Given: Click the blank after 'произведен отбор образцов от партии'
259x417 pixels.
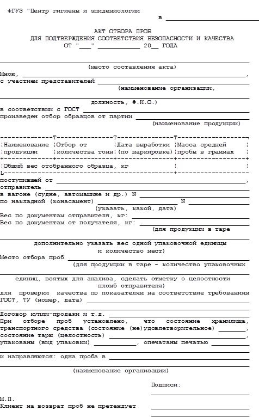Looking at the screenshot, I should point(193,116).
